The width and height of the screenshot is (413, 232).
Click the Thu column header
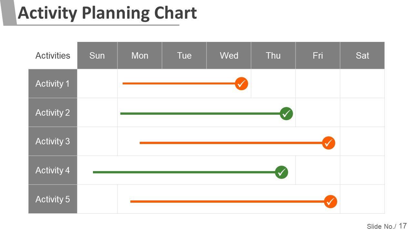click(273, 55)
